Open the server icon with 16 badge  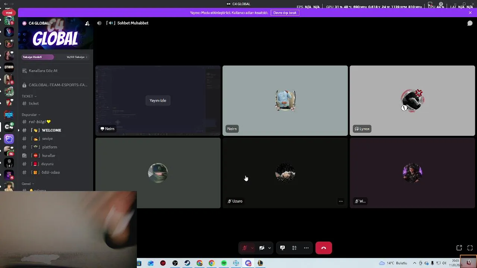pos(9,151)
